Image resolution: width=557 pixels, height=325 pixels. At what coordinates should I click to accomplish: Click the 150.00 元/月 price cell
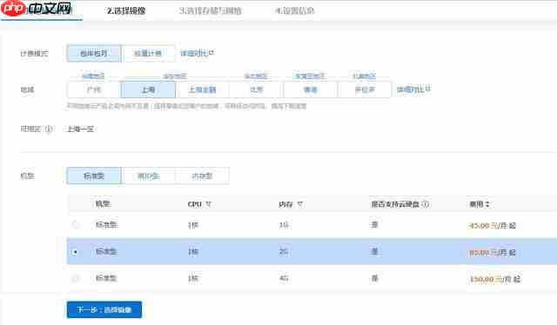(495, 279)
